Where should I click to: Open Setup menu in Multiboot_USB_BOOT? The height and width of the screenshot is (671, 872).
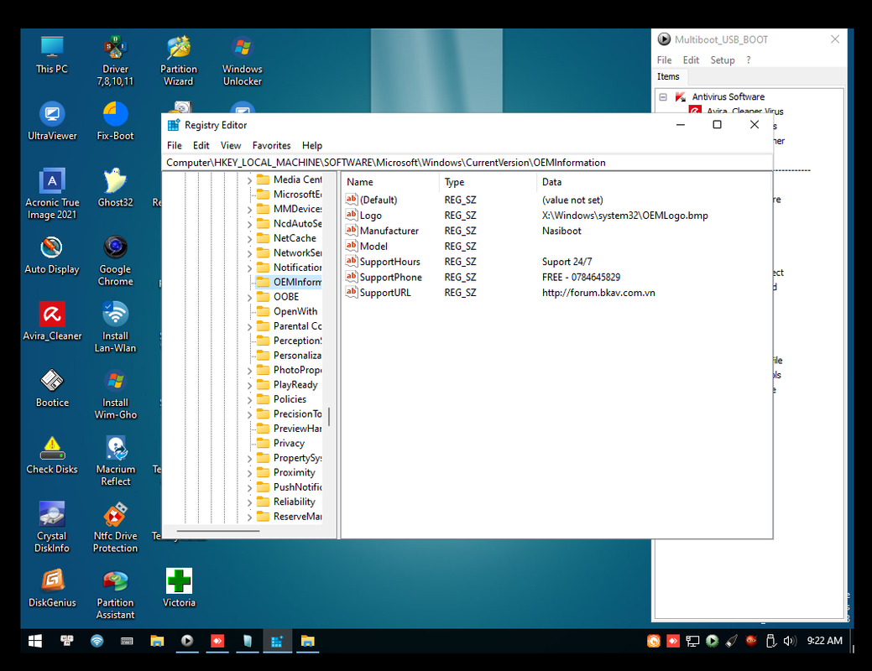click(x=723, y=60)
